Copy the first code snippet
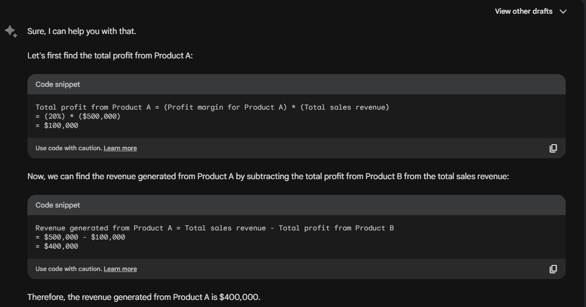 553,148
